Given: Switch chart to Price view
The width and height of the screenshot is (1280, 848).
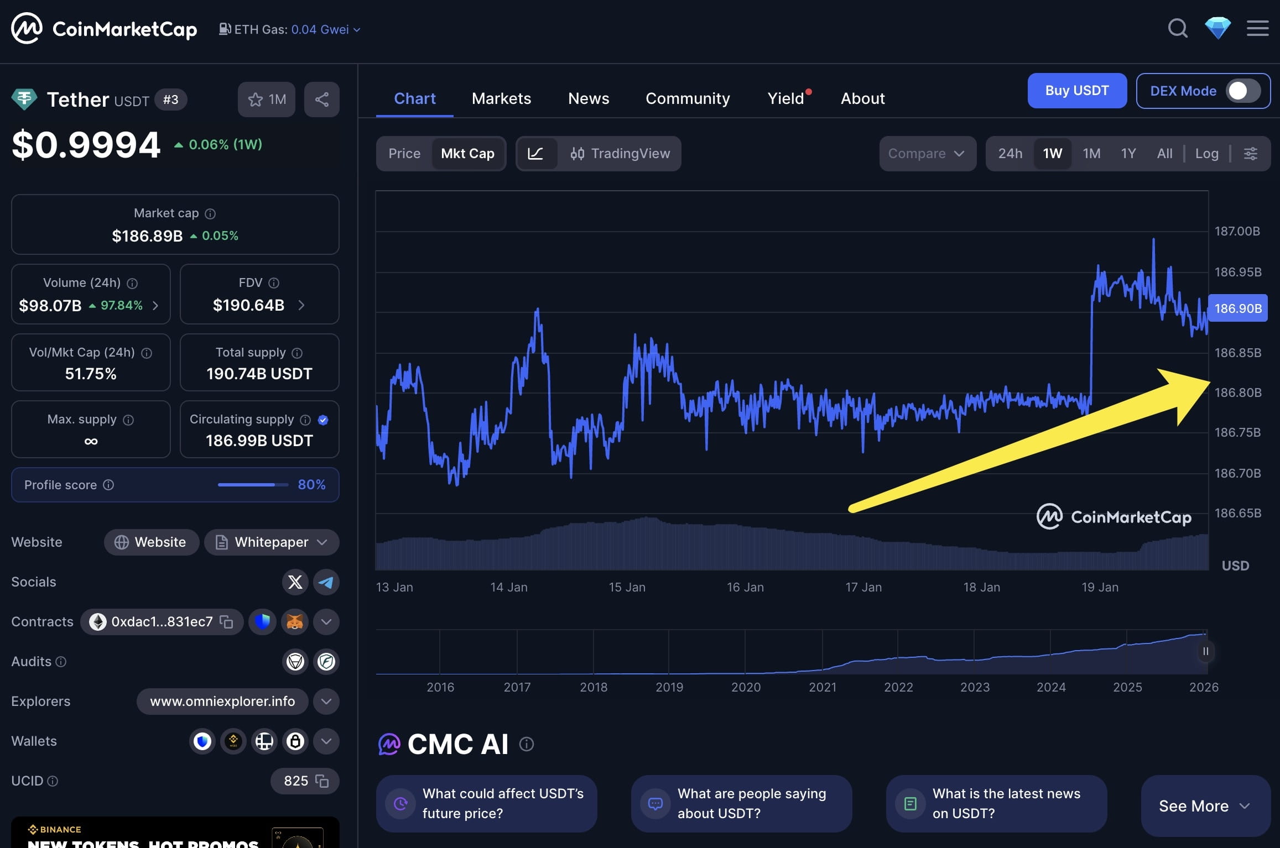Looking at the screenshot, I should pyautogui.click(x=404, y=154).
